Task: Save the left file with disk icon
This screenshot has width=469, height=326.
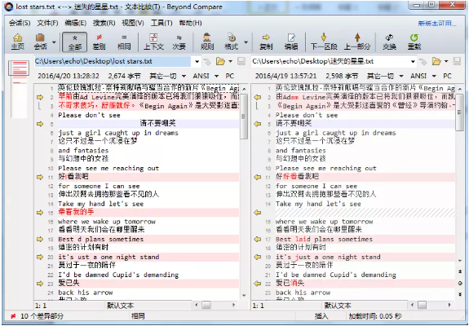Action: pyautogui.click(x=241, y=62)
